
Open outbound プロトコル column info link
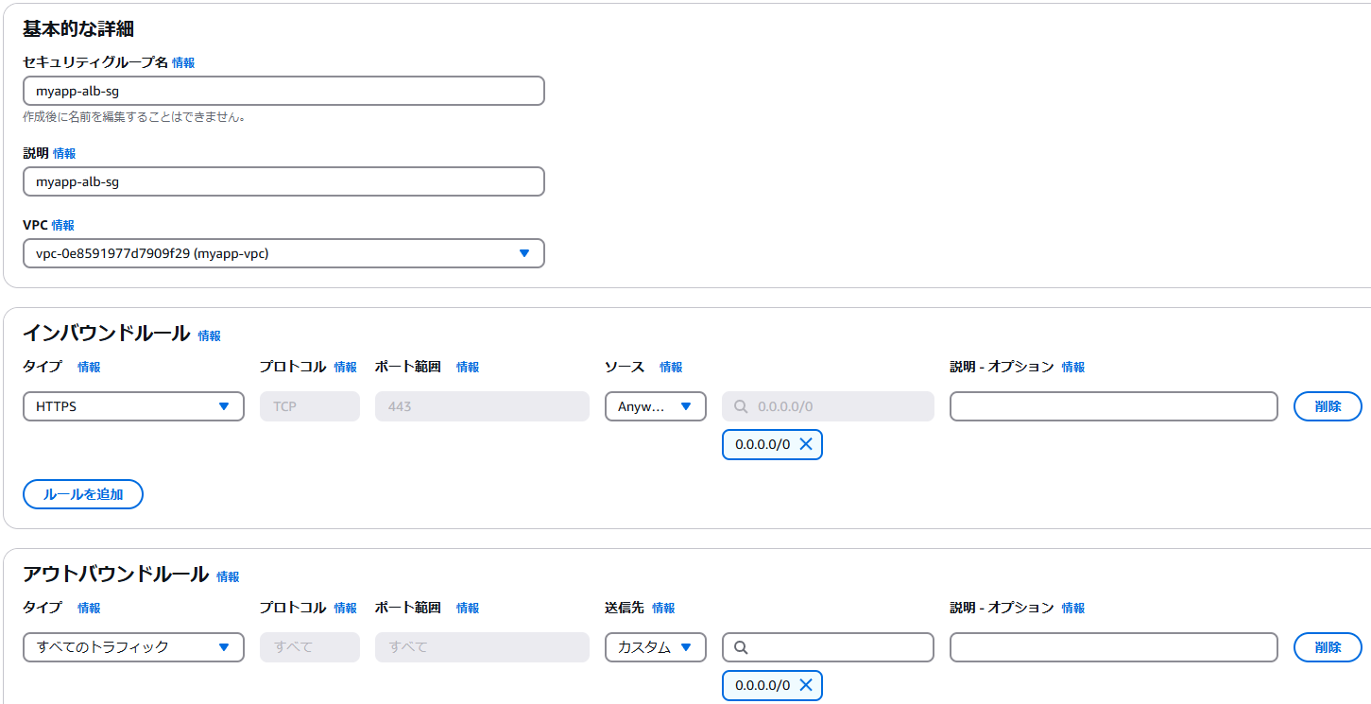pos(345,609)
